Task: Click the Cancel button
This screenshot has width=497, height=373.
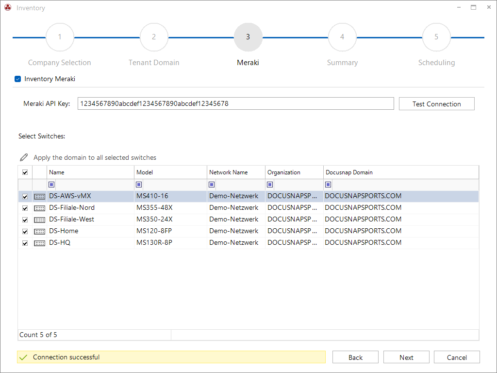Action: [x=457, y=357]
